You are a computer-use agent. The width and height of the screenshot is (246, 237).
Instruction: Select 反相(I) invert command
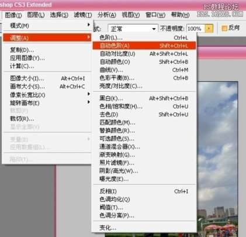144,191
